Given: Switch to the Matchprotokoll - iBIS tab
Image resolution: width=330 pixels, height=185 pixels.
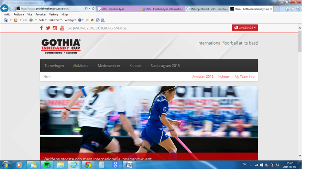Looking at the screenshot, I should (207, 9).
